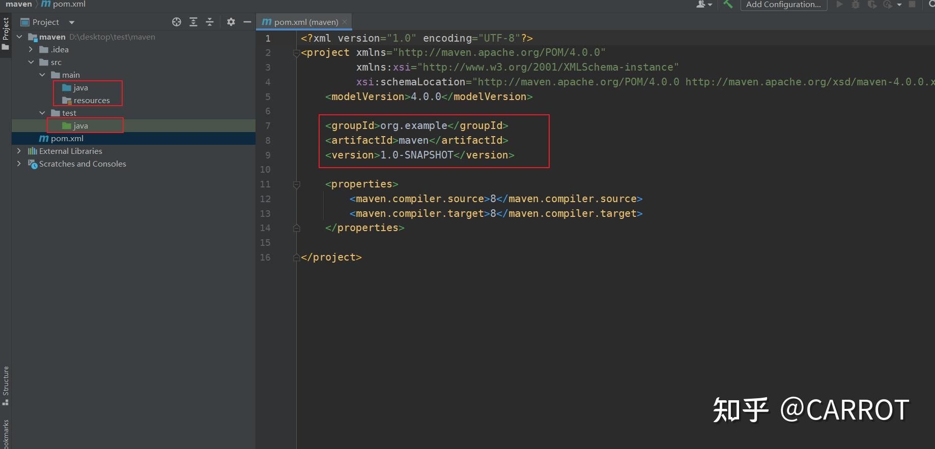935x449 pixels.
Task: Select the resources folder in tree
Action: [x=91, y=100]
